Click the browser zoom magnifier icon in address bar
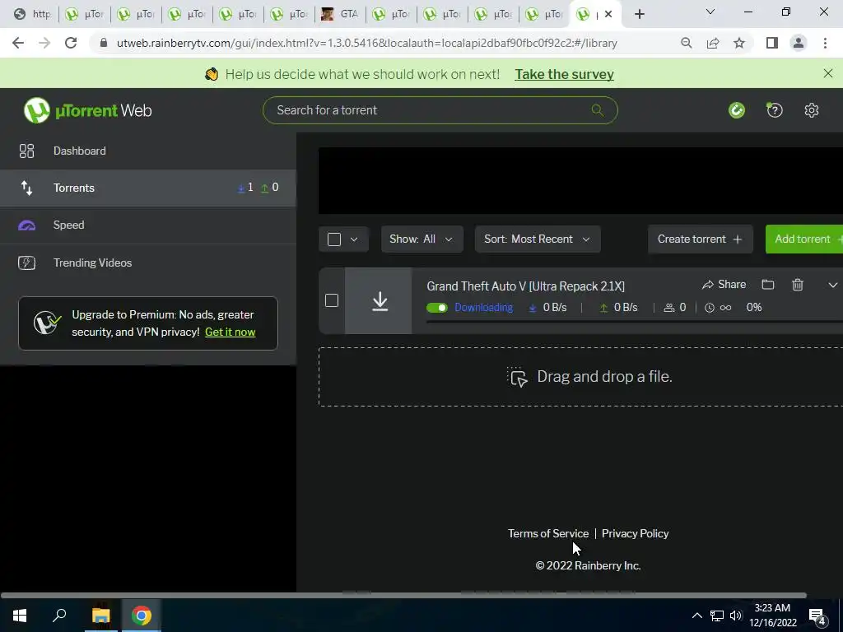This screenshot has width=843, height=632. coord(686,43)
